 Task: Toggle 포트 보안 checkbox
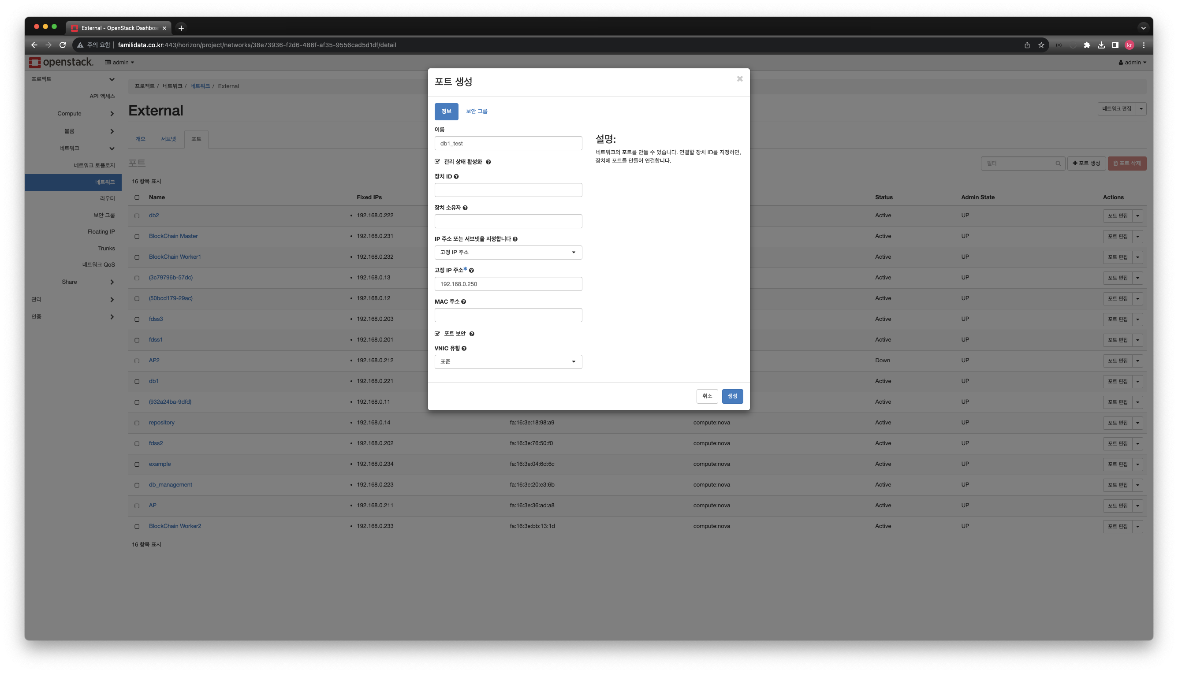click(437, 333)
